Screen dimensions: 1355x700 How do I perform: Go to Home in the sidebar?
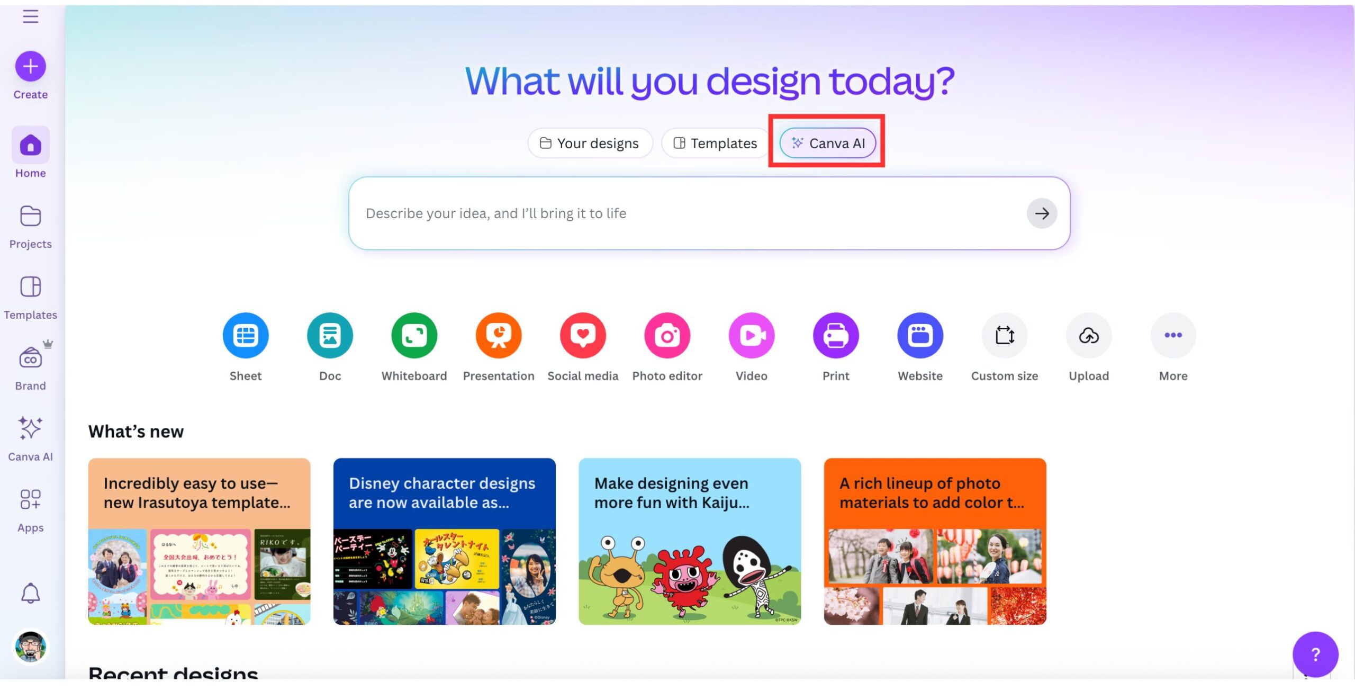(30, 152)
